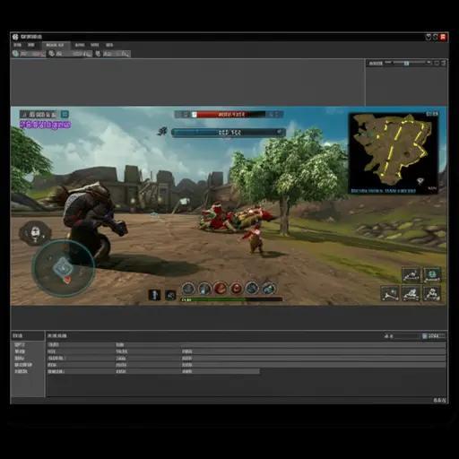Select the highlighted third tab in the menu row

pos(56,45)
